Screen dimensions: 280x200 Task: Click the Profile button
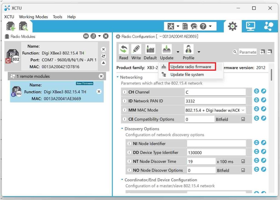point(189,52)
